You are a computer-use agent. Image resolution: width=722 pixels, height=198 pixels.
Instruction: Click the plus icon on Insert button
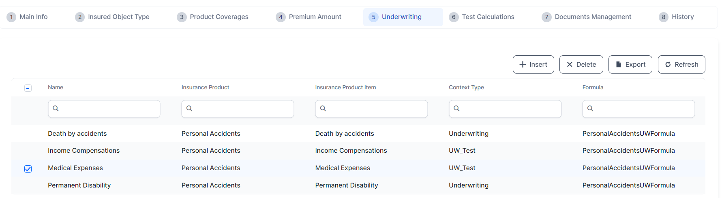click(523, 65)
